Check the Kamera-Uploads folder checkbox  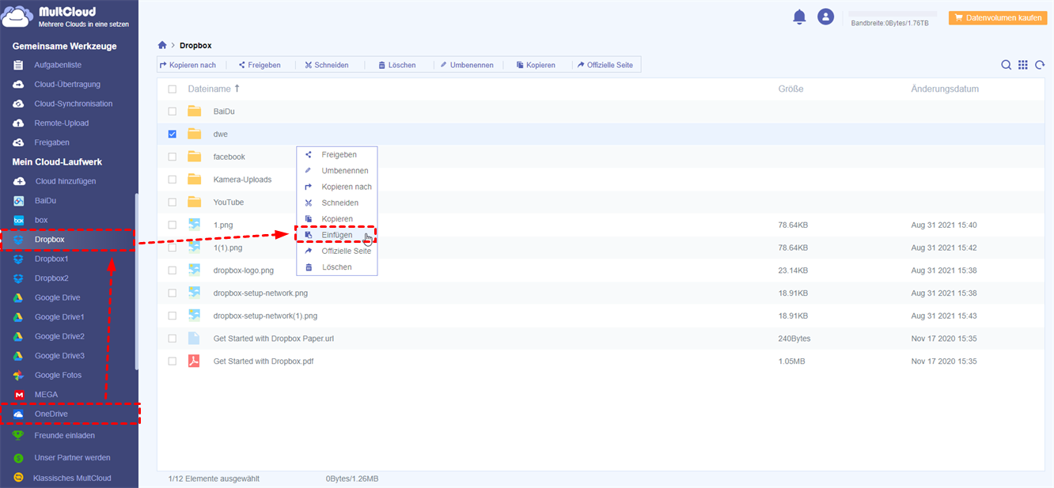point(173,180)
